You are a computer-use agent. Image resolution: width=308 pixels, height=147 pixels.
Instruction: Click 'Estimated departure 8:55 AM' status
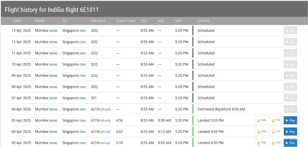click(221, 109)
